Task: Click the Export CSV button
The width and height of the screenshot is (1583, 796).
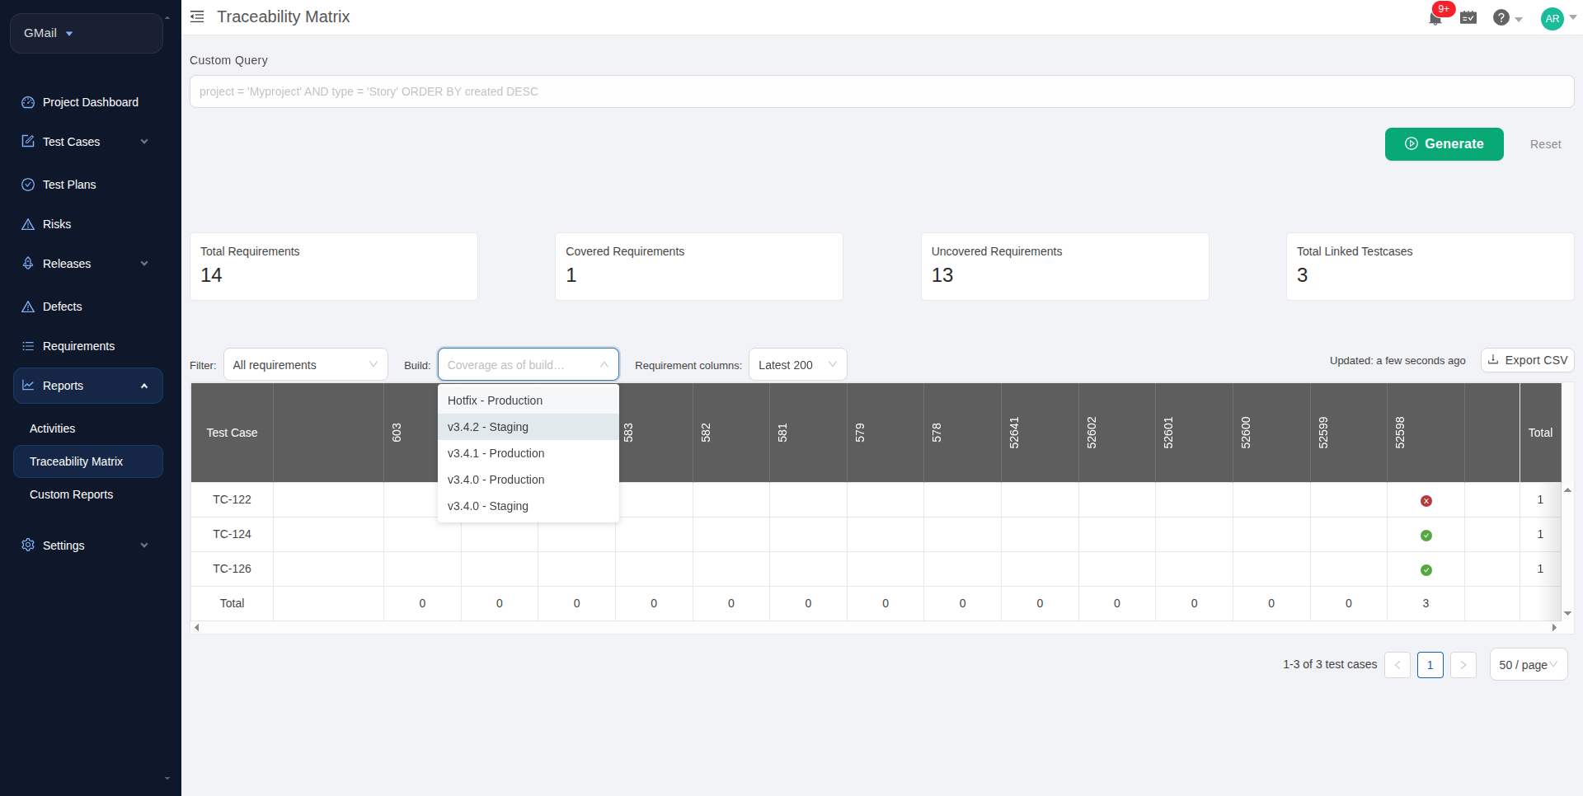Action: click(1528, 360)
